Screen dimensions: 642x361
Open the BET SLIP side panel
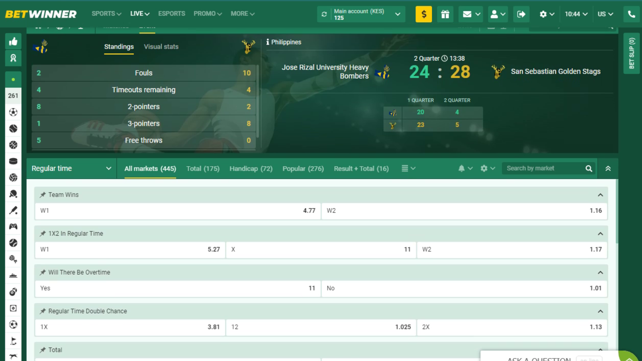631,53
